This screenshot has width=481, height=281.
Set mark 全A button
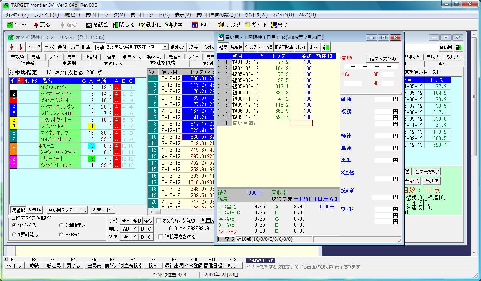pos(126,221)
